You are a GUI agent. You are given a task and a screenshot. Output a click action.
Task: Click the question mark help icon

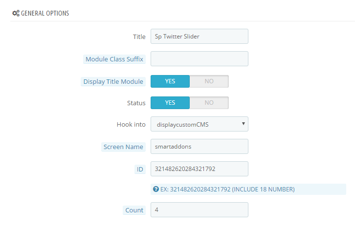click(156, 189)
